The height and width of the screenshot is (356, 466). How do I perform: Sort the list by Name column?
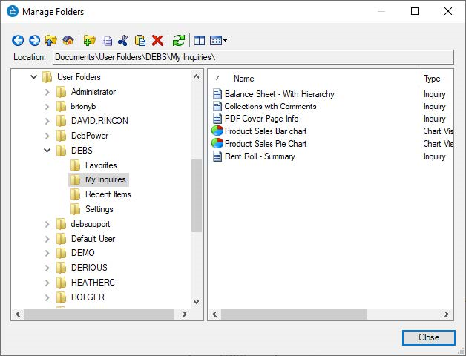pos(243,79)
